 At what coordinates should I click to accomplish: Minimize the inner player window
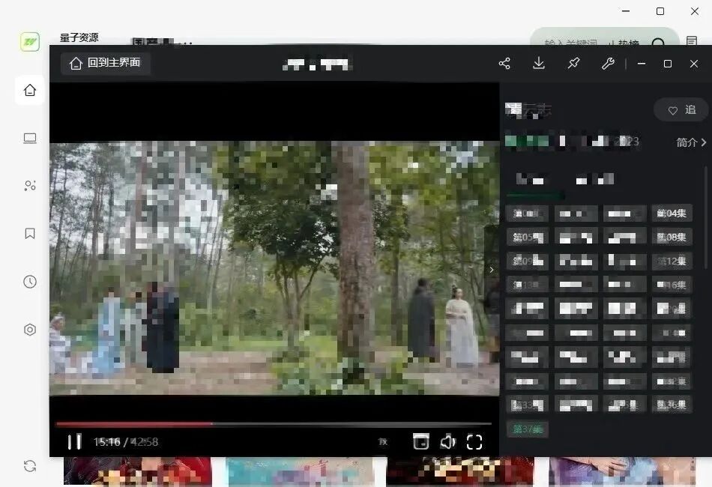(x=641, y=64)
